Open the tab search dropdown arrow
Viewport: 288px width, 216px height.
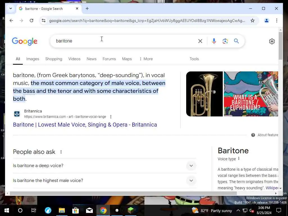pos(11,8)
